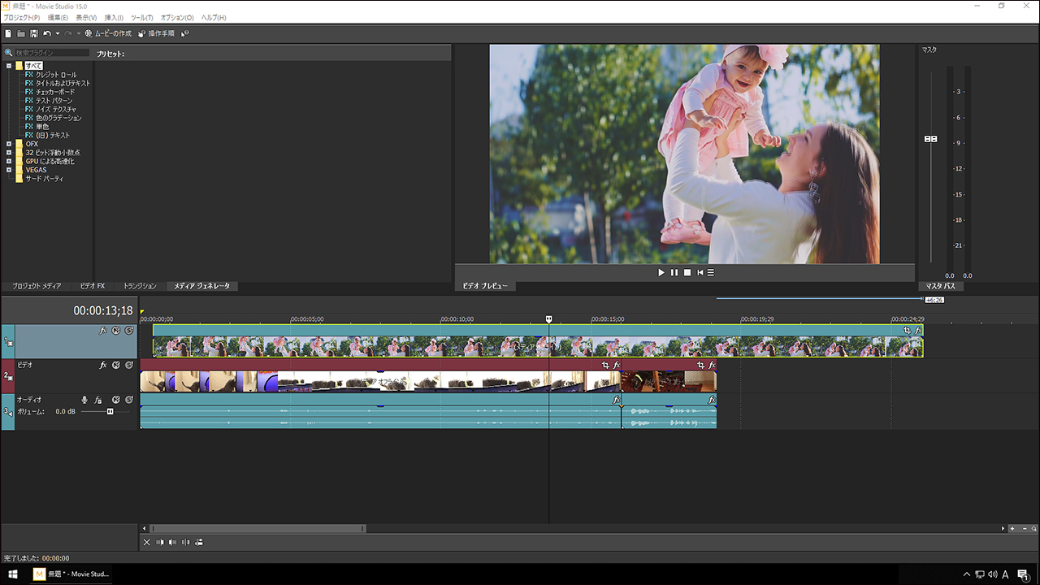Collapse the すべて folder tree node
This screenshot has height=585, width=1040.
8,66
